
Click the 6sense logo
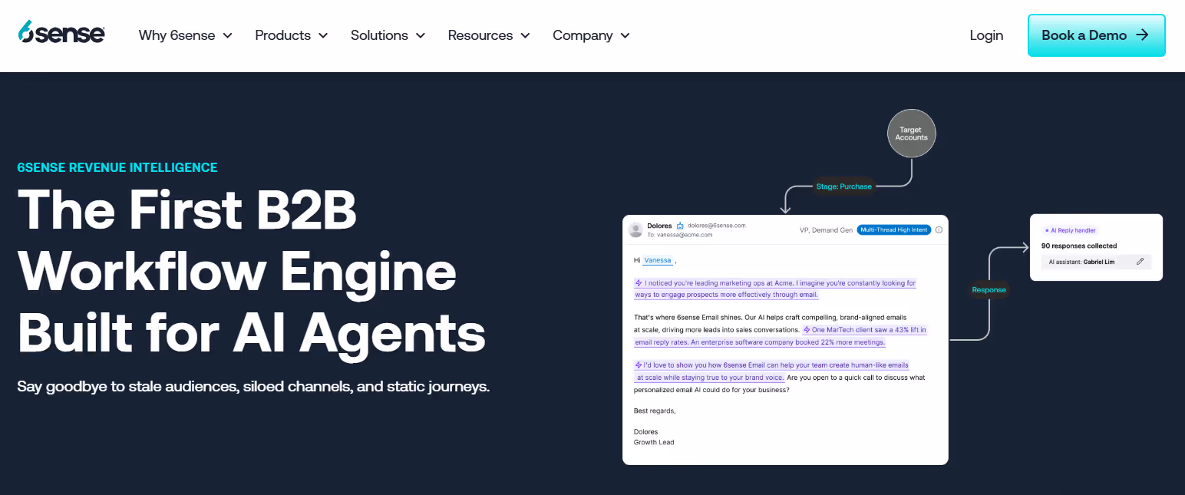click(61, 32)
